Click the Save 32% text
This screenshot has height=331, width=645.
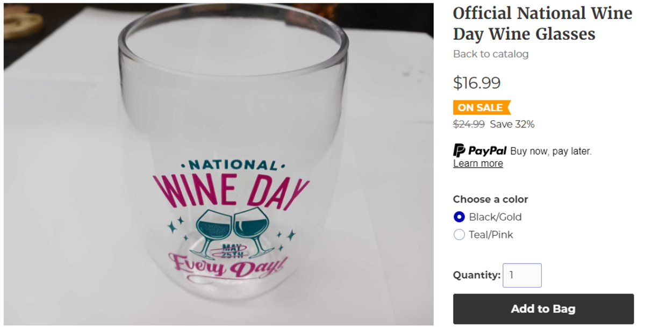tap(512, 124)
